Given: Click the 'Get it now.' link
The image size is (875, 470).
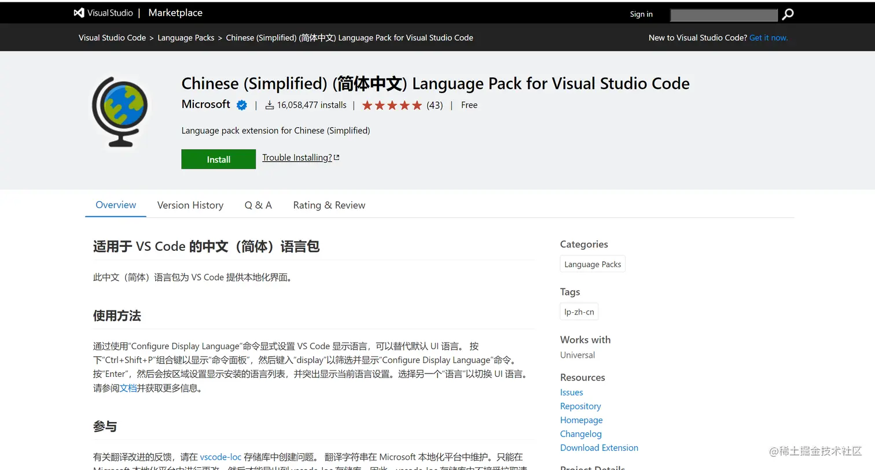Looking at the screenshot, I should (x=769, y=38).
